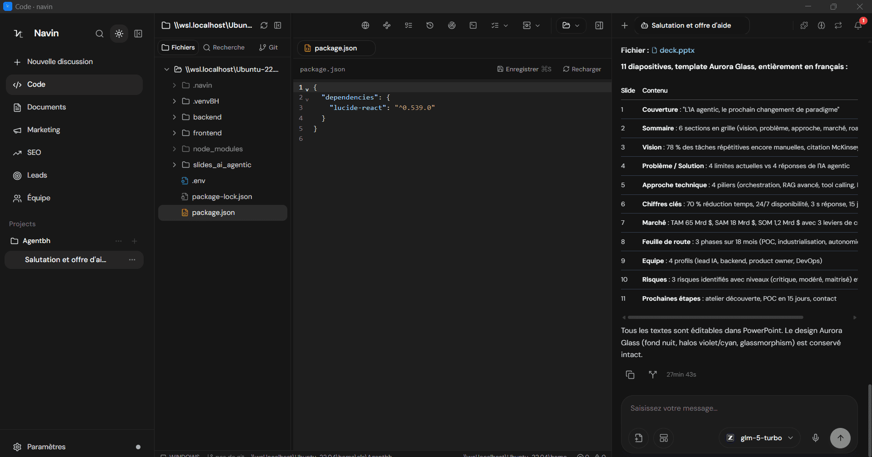Viewport: 872px width, 457px height.
Task: Click Enregistrer to save the file
Action: [524, 69]
